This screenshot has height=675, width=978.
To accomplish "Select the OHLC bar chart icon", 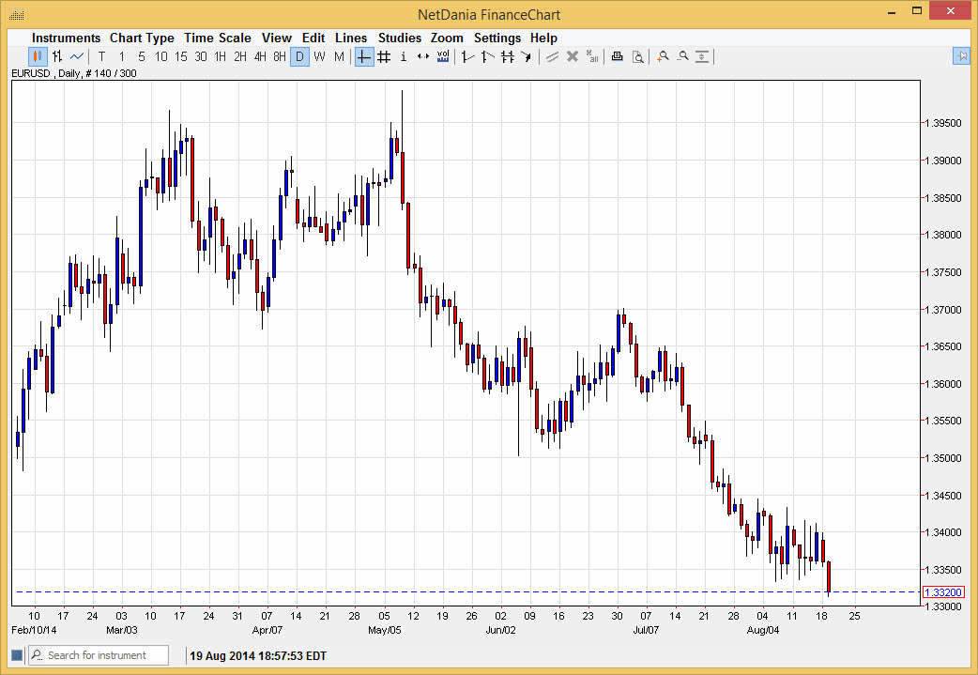I will 56,56.
